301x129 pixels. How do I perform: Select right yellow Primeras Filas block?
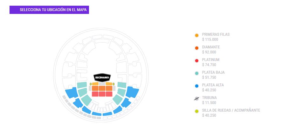click(109, 84)
